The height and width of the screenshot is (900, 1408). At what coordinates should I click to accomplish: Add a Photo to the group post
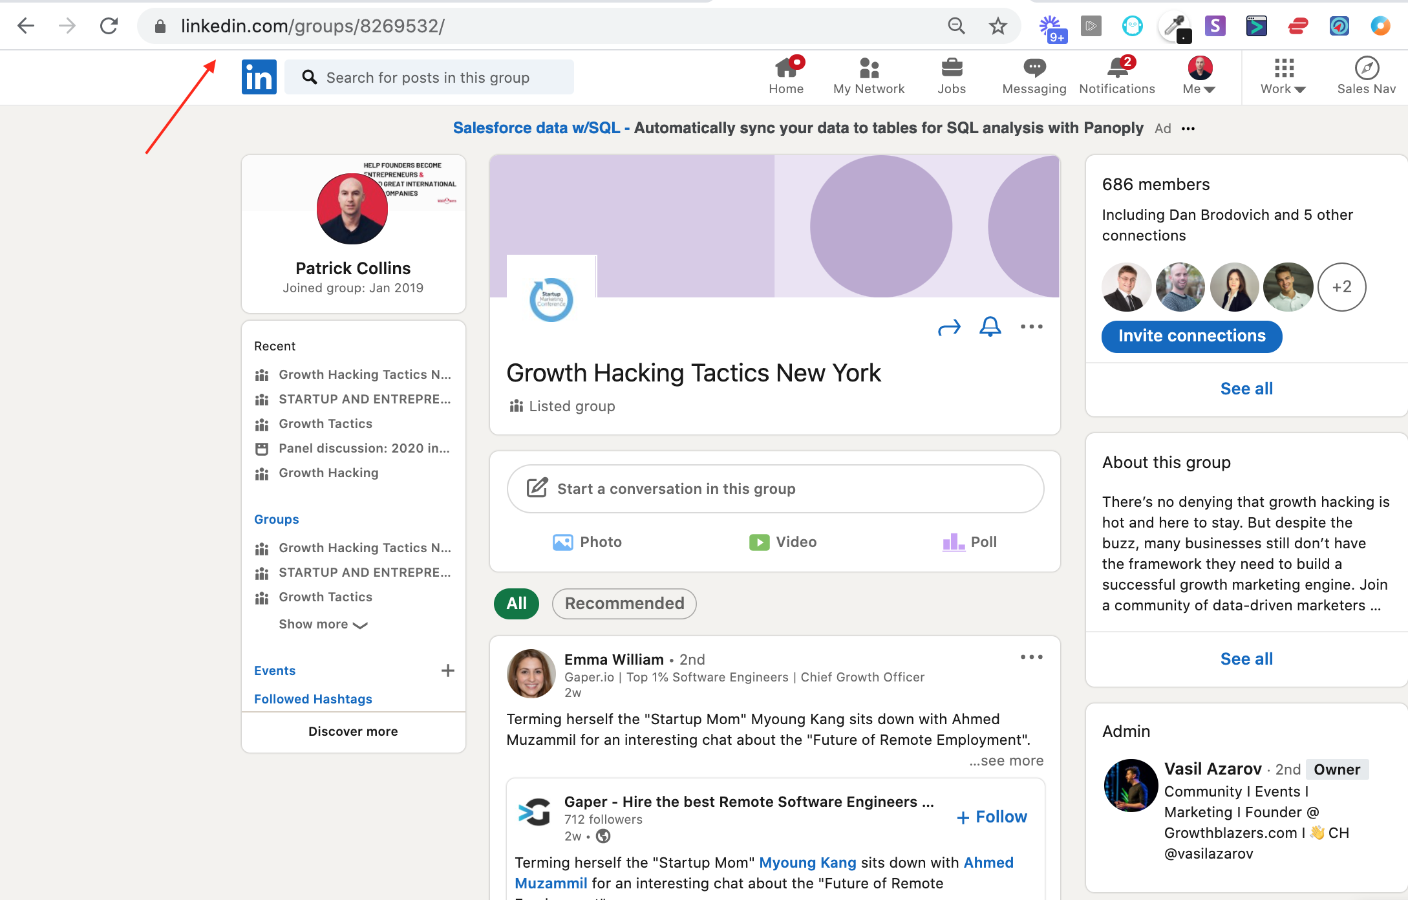587,542
